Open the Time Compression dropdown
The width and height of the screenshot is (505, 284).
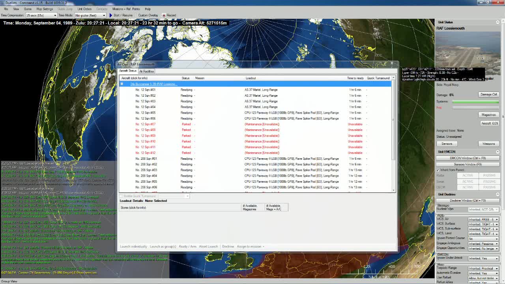coord(55,15)
